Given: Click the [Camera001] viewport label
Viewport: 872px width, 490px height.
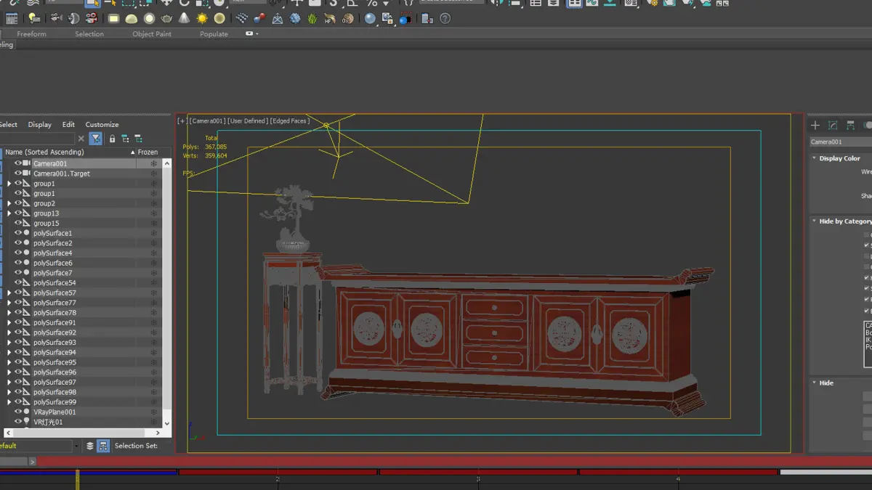Looking at the screenshot, I should point(207,121).
